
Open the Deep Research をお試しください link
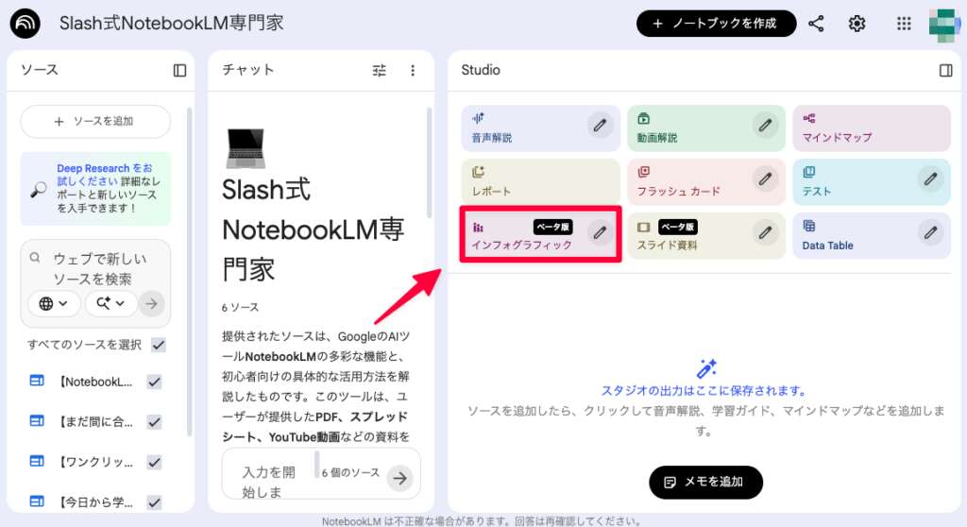click(104, 175)
